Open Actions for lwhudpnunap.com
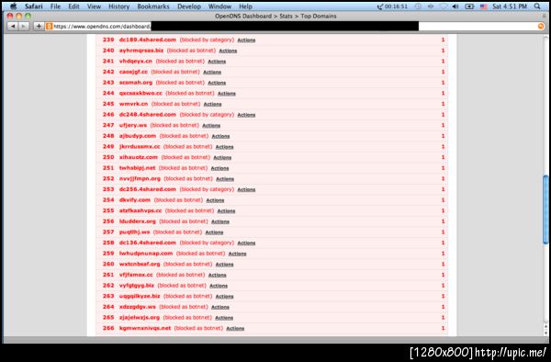This screenshot has height=362, width=551. coord(237,254)
